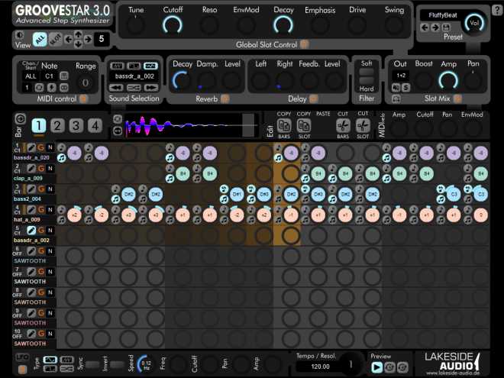Open the resolution value selector beside tempo
The width and height of the screenshot is (504, 378).
click(x=351, y=364)
